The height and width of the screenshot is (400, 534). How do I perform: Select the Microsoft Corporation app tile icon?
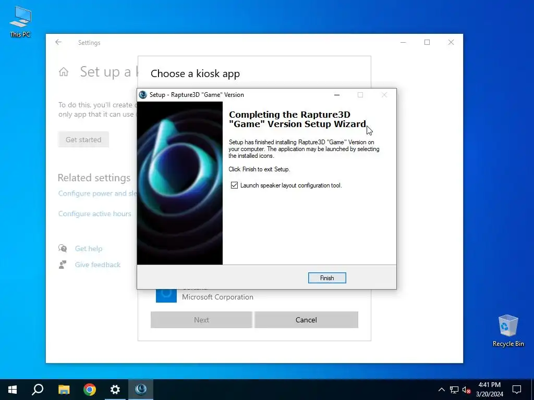pyautogui.click(x=166, y=295)
